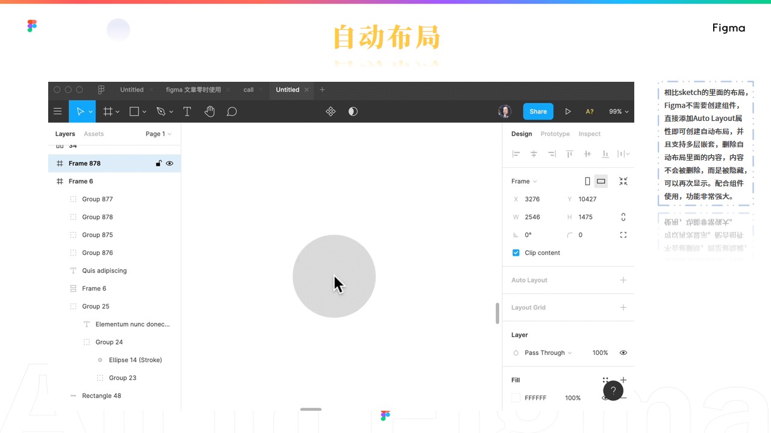This screenshot has width=771, height=433.
Task: Switch to the Prototype tab
Action: point(555,134)
